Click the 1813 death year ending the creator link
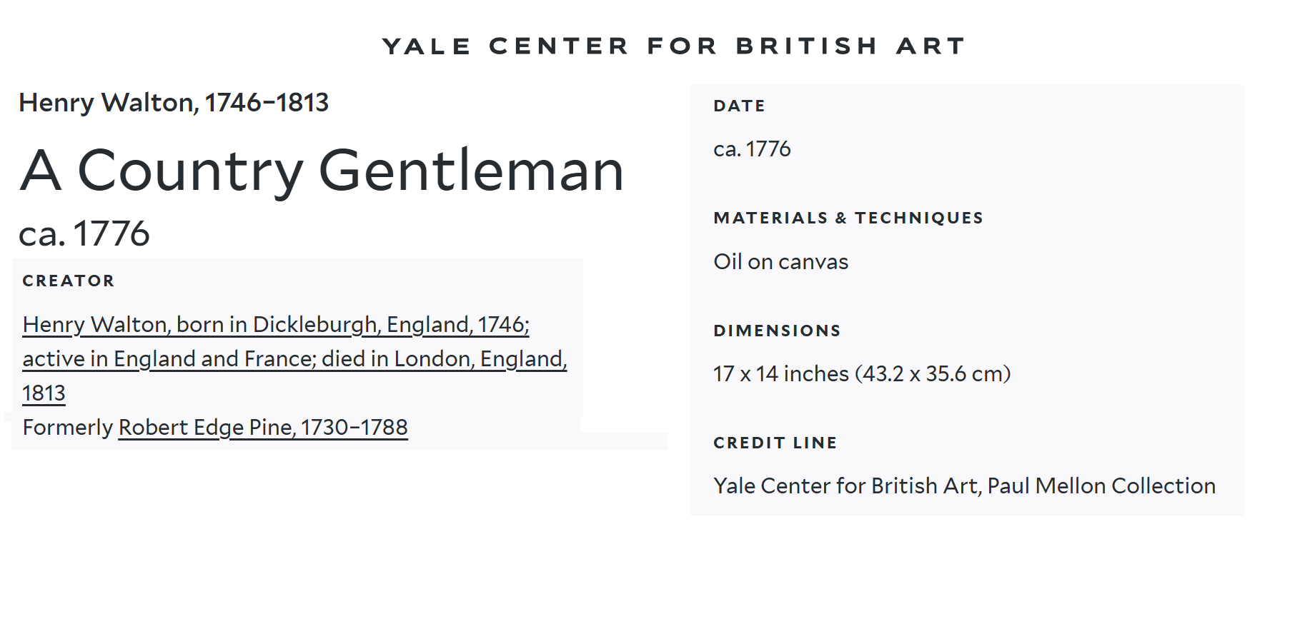The width and height of the screenshot is (1315, 624). pyautogui.click(x=44, y=393)
